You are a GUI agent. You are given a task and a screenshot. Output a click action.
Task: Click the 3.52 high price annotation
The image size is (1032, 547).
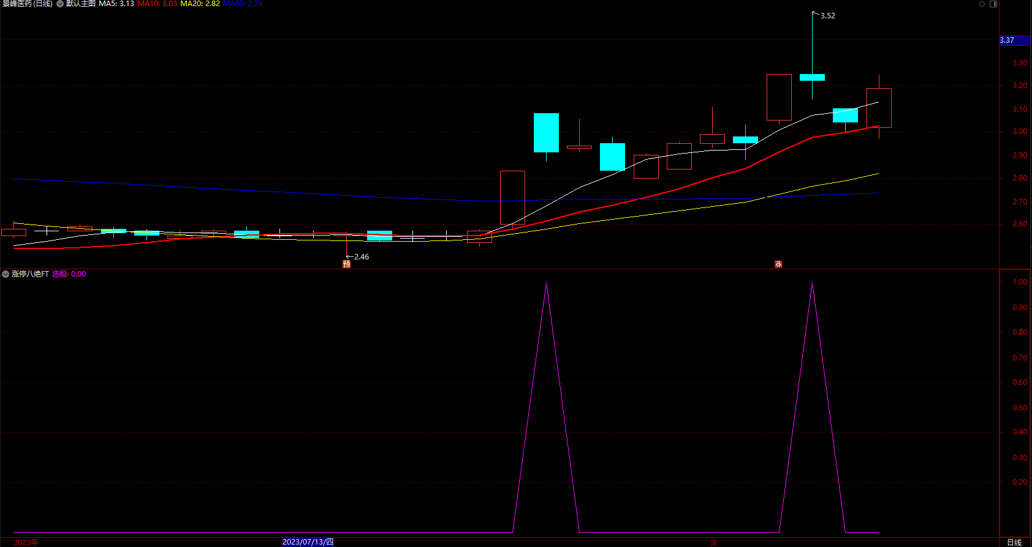click(827, 16)
